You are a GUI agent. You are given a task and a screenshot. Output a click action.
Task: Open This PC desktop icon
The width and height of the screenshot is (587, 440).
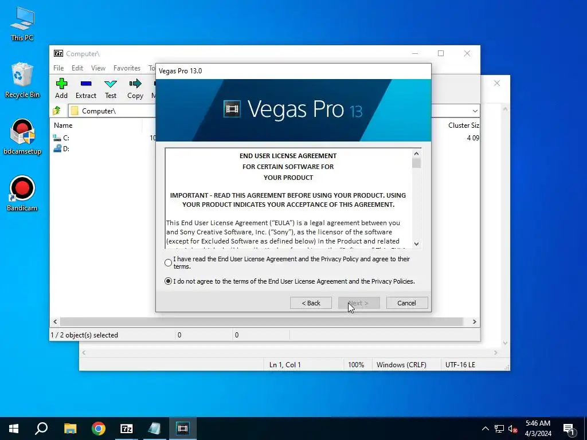[22, 24]
